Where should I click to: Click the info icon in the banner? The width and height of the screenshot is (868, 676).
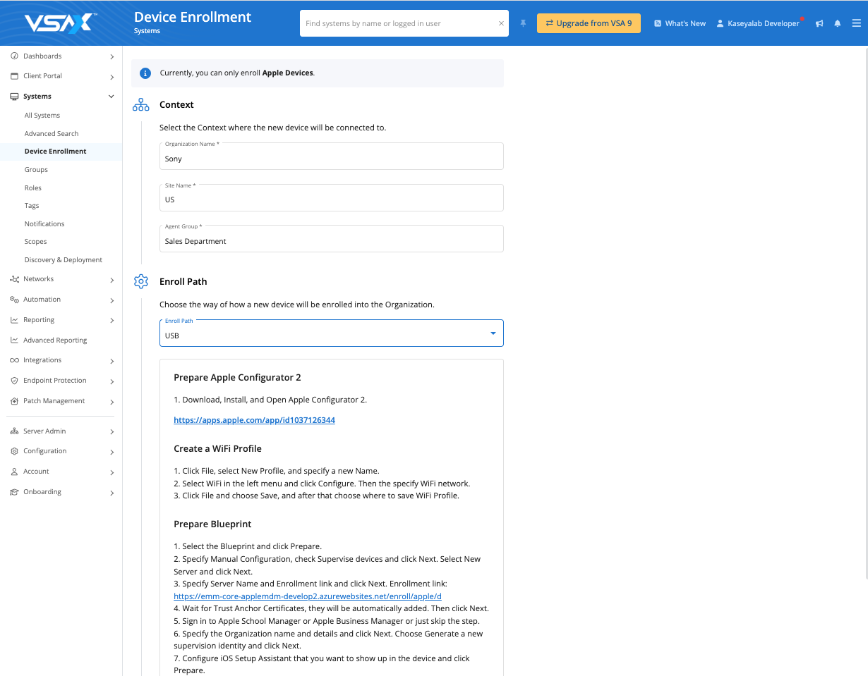pos(145,73)
